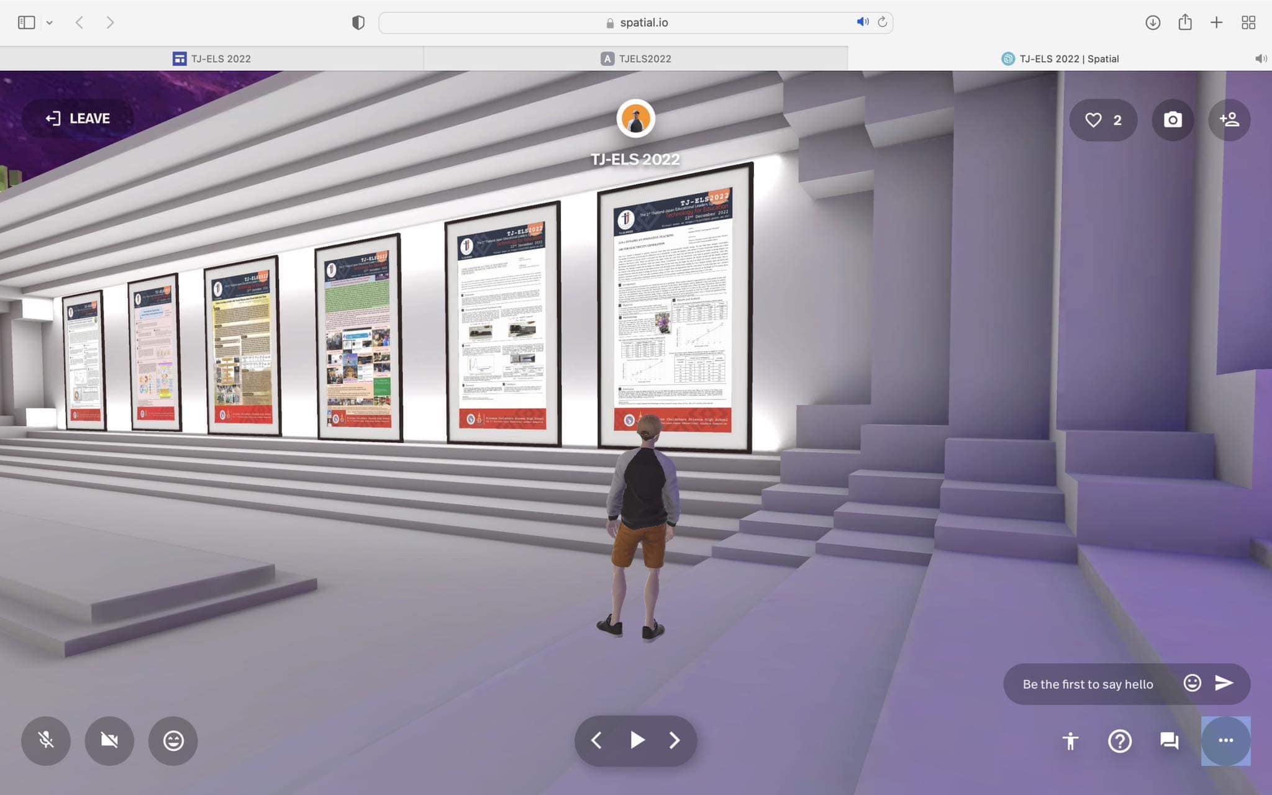Open the pink-background poster
The height and width of the screenshot is (795, 1272).
point(155,352)
